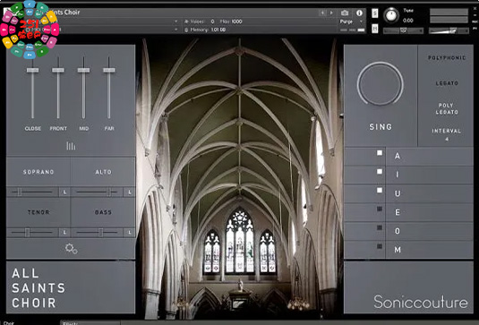The width and height of the screenshot is (479, 325).
Task: Adjust the MID mic fader
Action: pyautogui.click(x=83, y=70)
